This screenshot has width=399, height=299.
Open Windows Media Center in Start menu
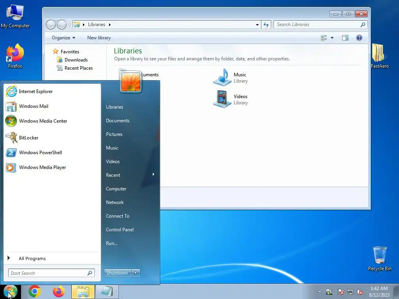[52, 121]
